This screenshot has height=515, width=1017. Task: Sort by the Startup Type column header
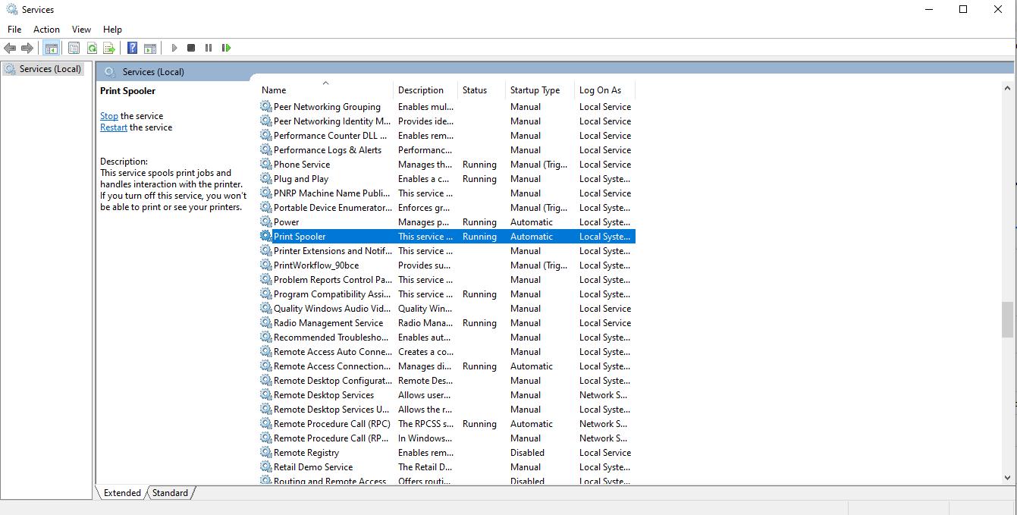pos(540,90)
